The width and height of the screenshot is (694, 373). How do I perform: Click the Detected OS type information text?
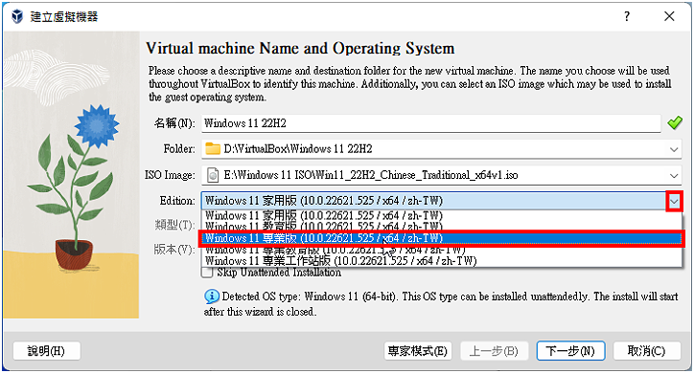[441, 304]
